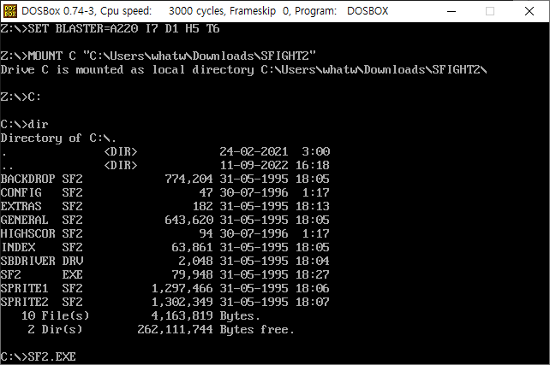Click the file size 643,620
This screenshot has width=550, height=365.
188,221
